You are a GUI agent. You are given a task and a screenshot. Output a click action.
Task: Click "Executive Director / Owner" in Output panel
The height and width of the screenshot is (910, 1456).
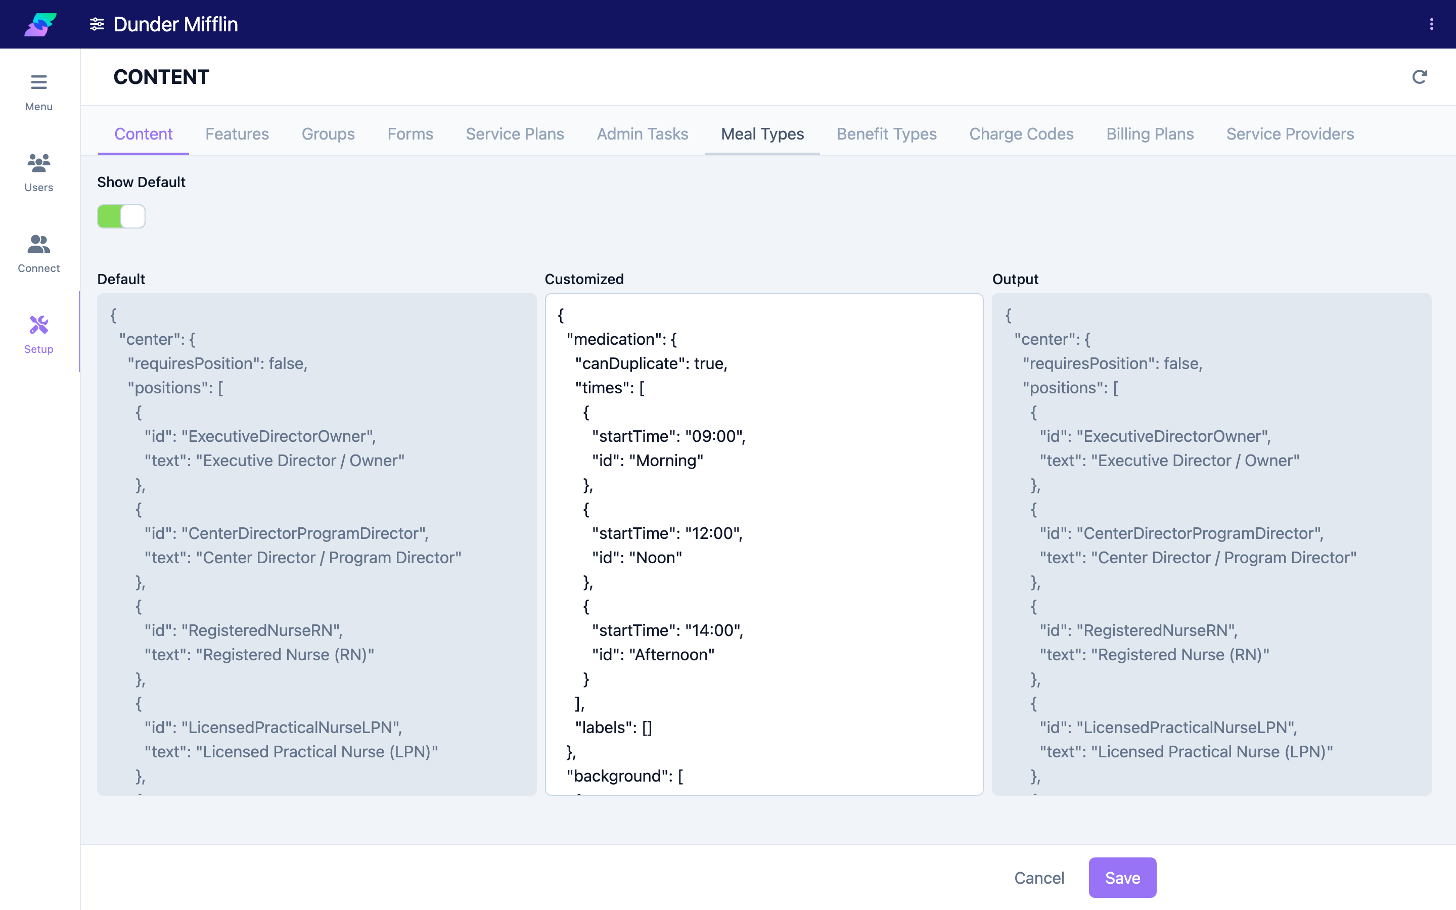[1196, 461]
